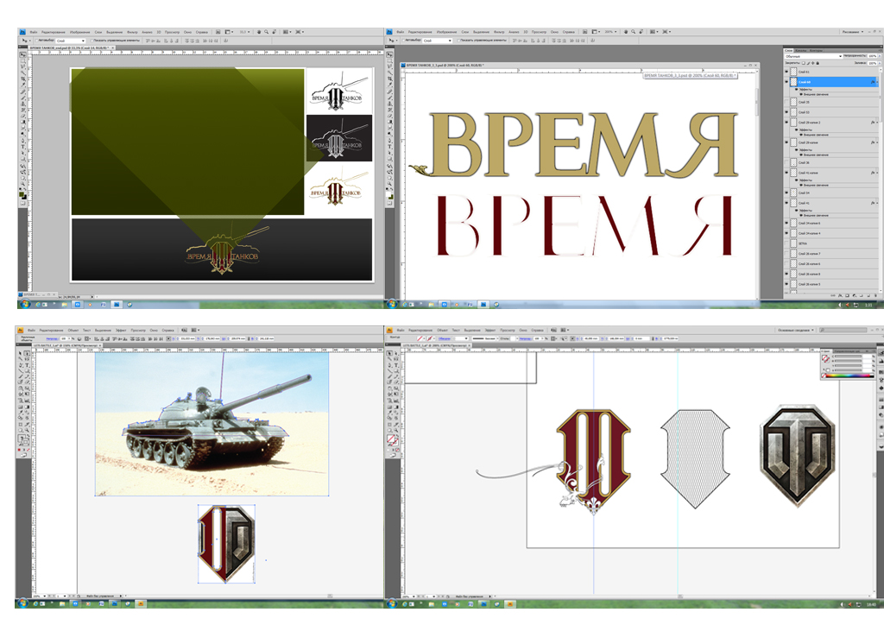Screen dimensions: 884x625
Task: Hide layer Слой 54 via eye icon
Action: pyautogui.click(x=786, y=193)
